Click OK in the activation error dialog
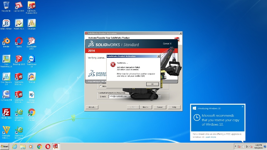267x150 pixels. pos(152,84)
